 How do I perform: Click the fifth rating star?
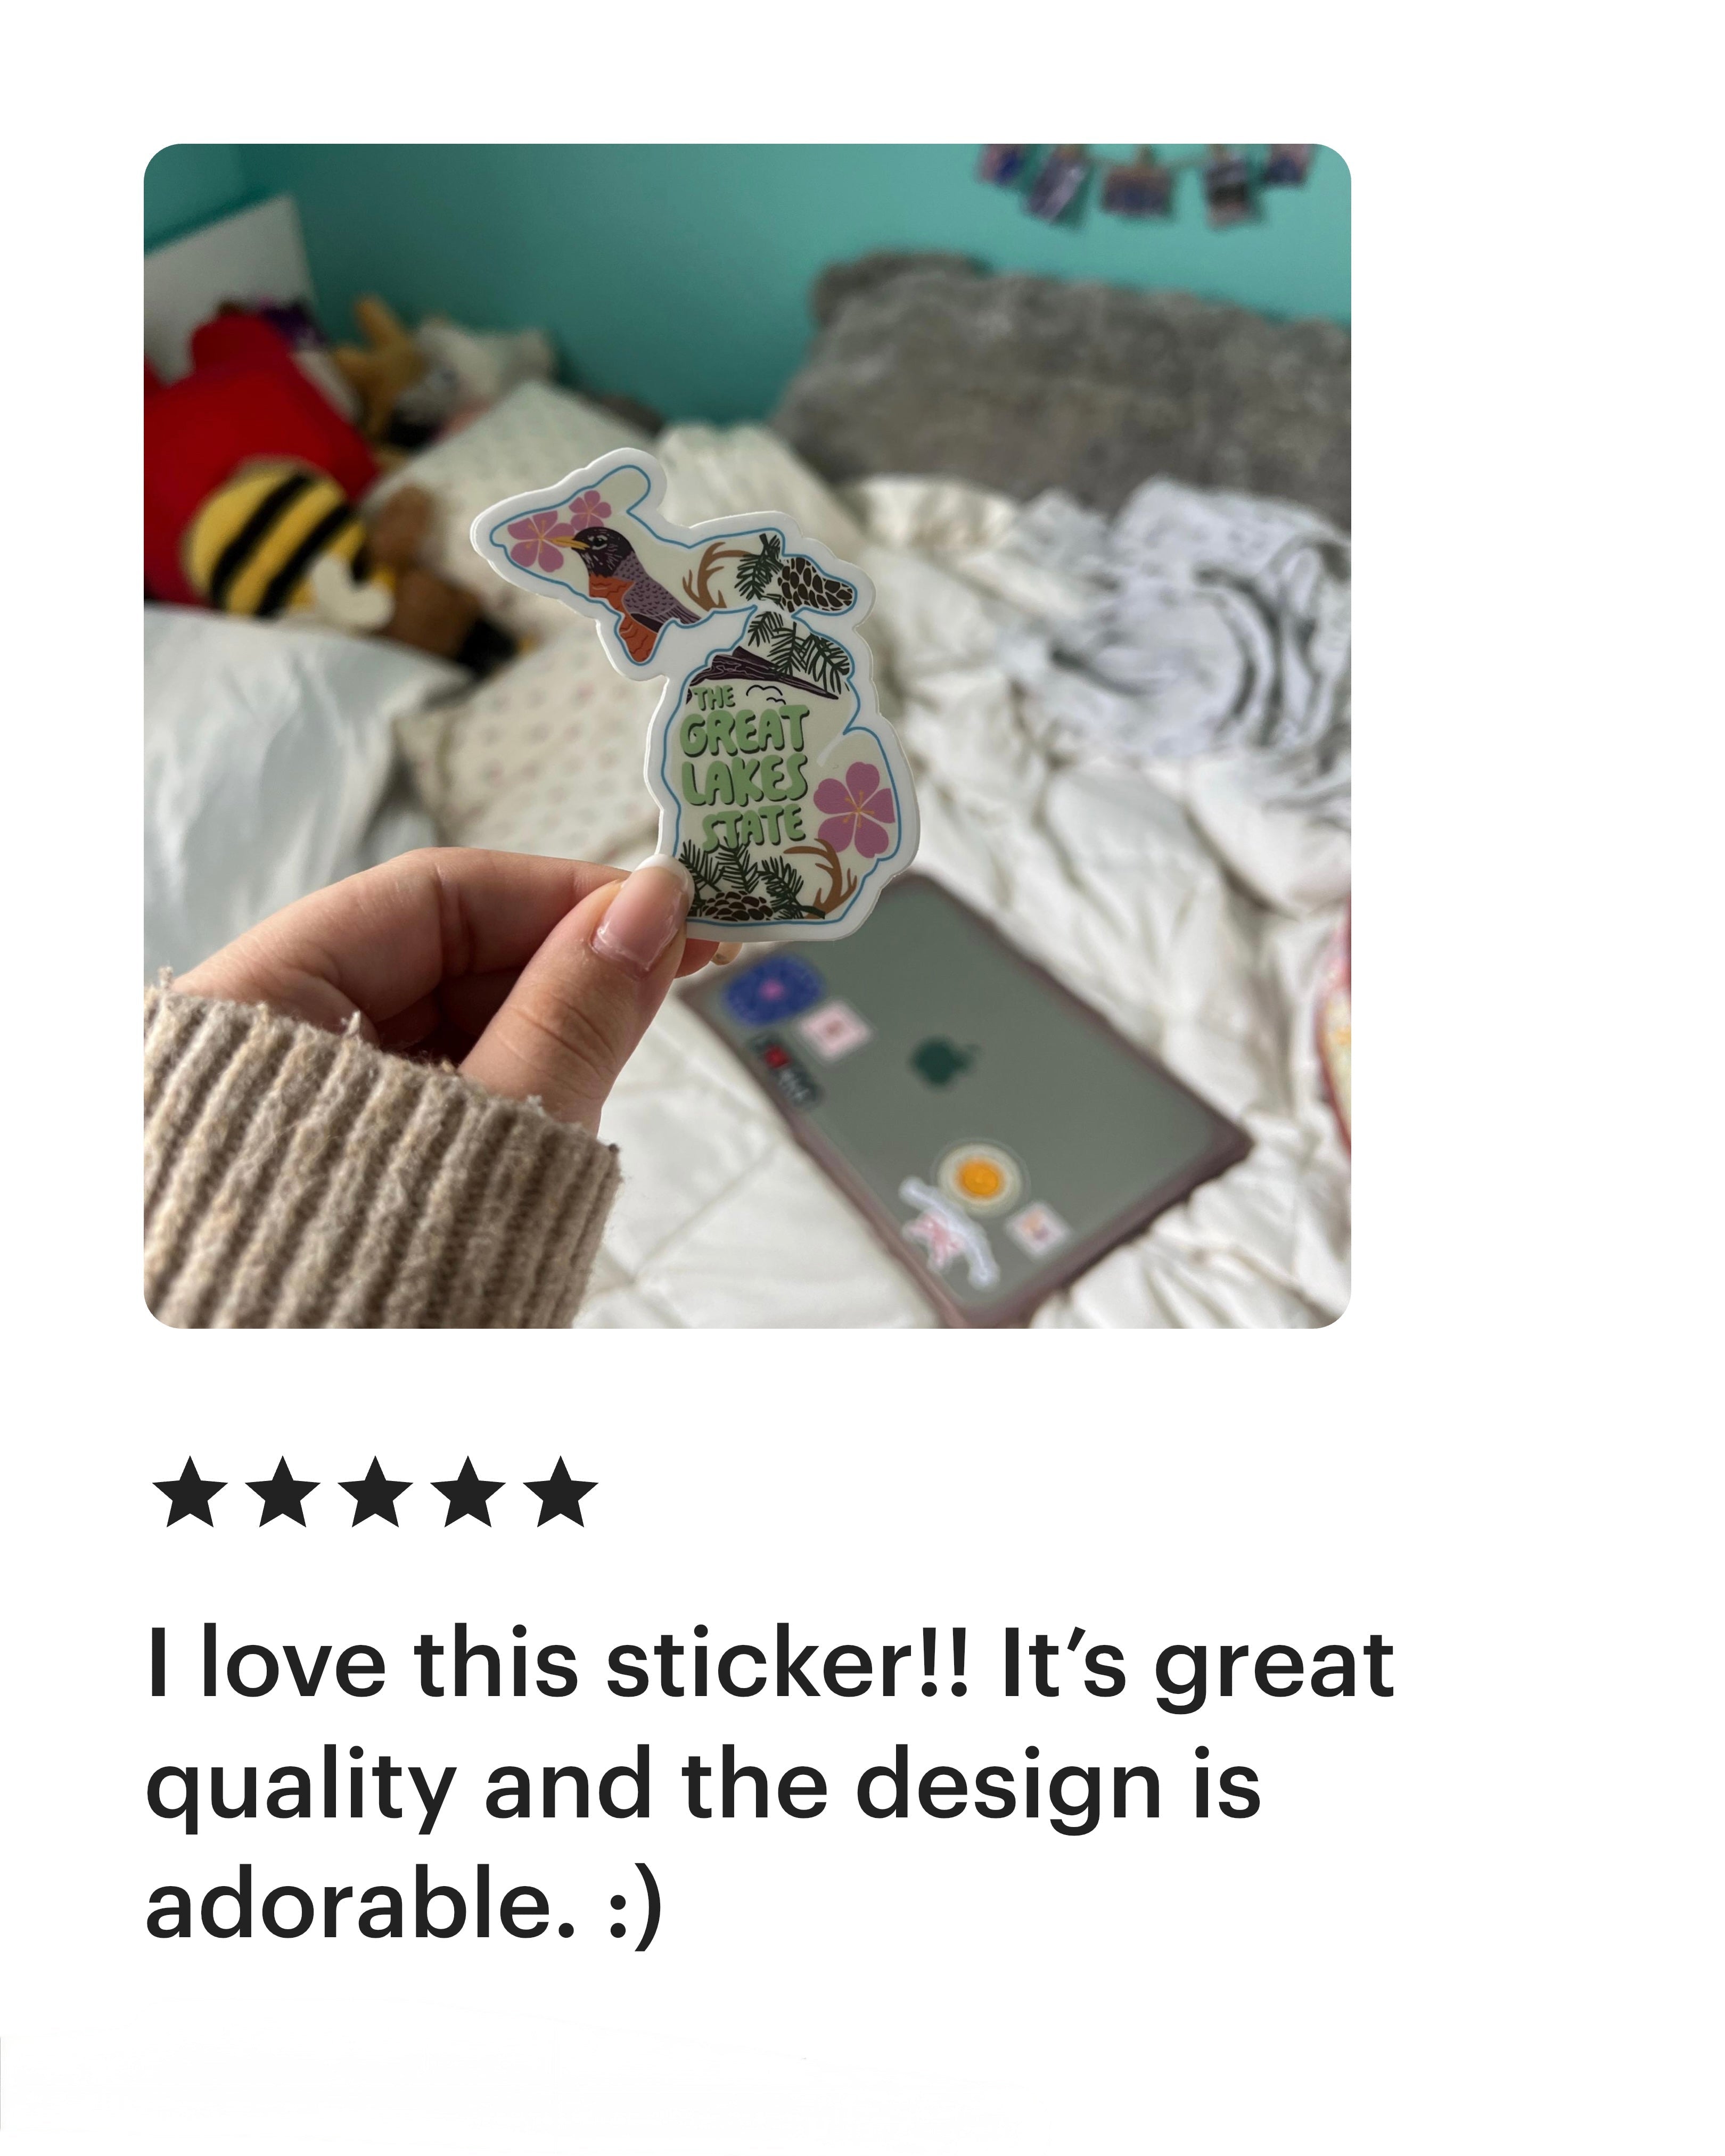point(561,1492)
